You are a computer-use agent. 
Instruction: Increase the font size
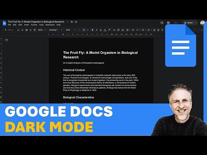[88, 30]
